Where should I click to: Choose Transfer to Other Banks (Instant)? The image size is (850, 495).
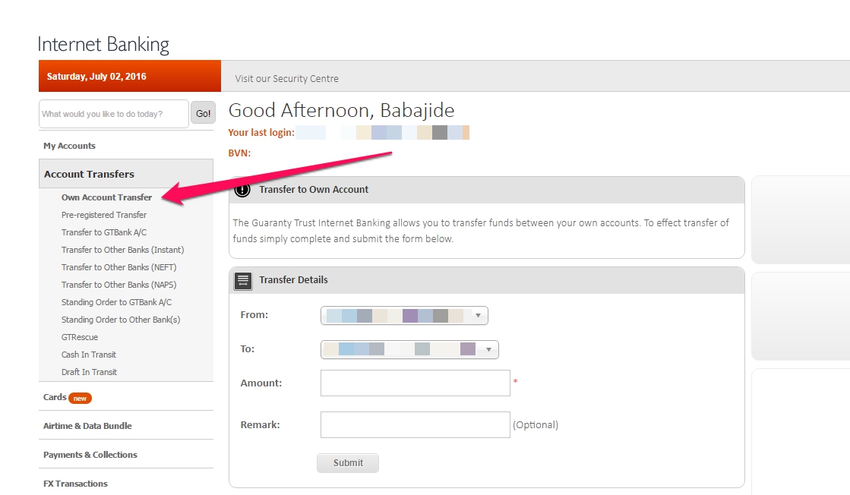(122, 250)
